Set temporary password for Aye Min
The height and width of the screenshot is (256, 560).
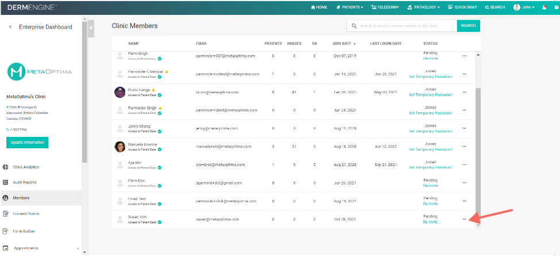coord(430,167)
